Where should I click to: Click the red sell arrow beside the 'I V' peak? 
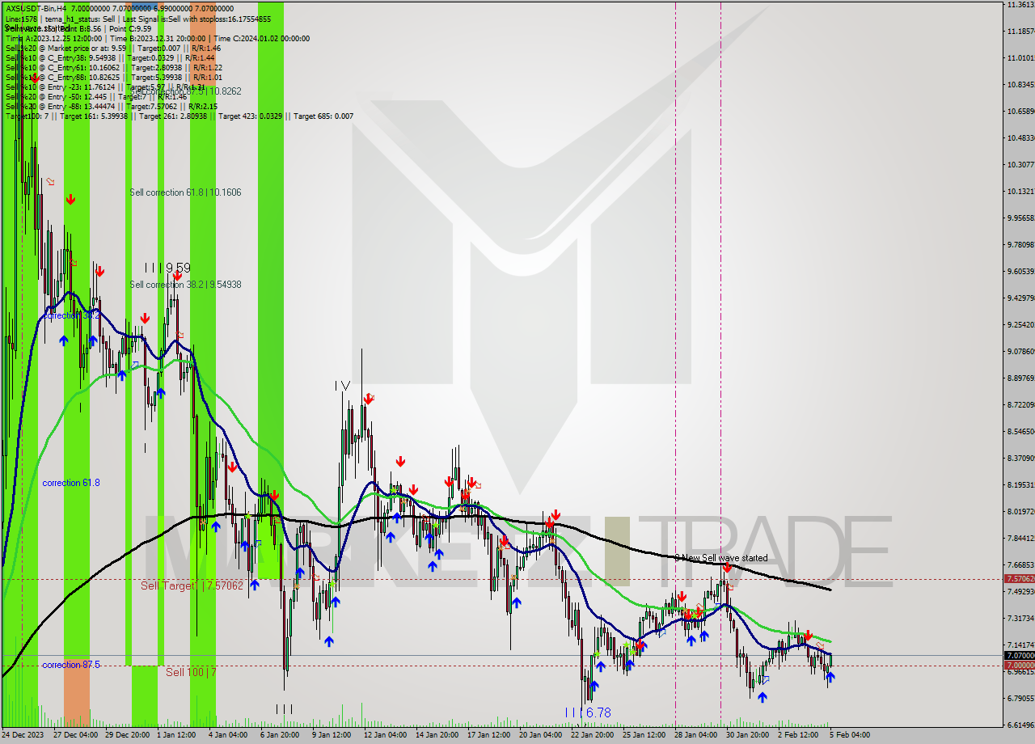(369, 399)
